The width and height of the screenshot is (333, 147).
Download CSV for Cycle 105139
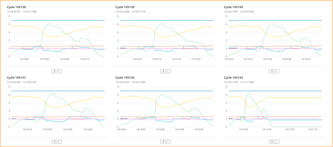coord(165,71)
